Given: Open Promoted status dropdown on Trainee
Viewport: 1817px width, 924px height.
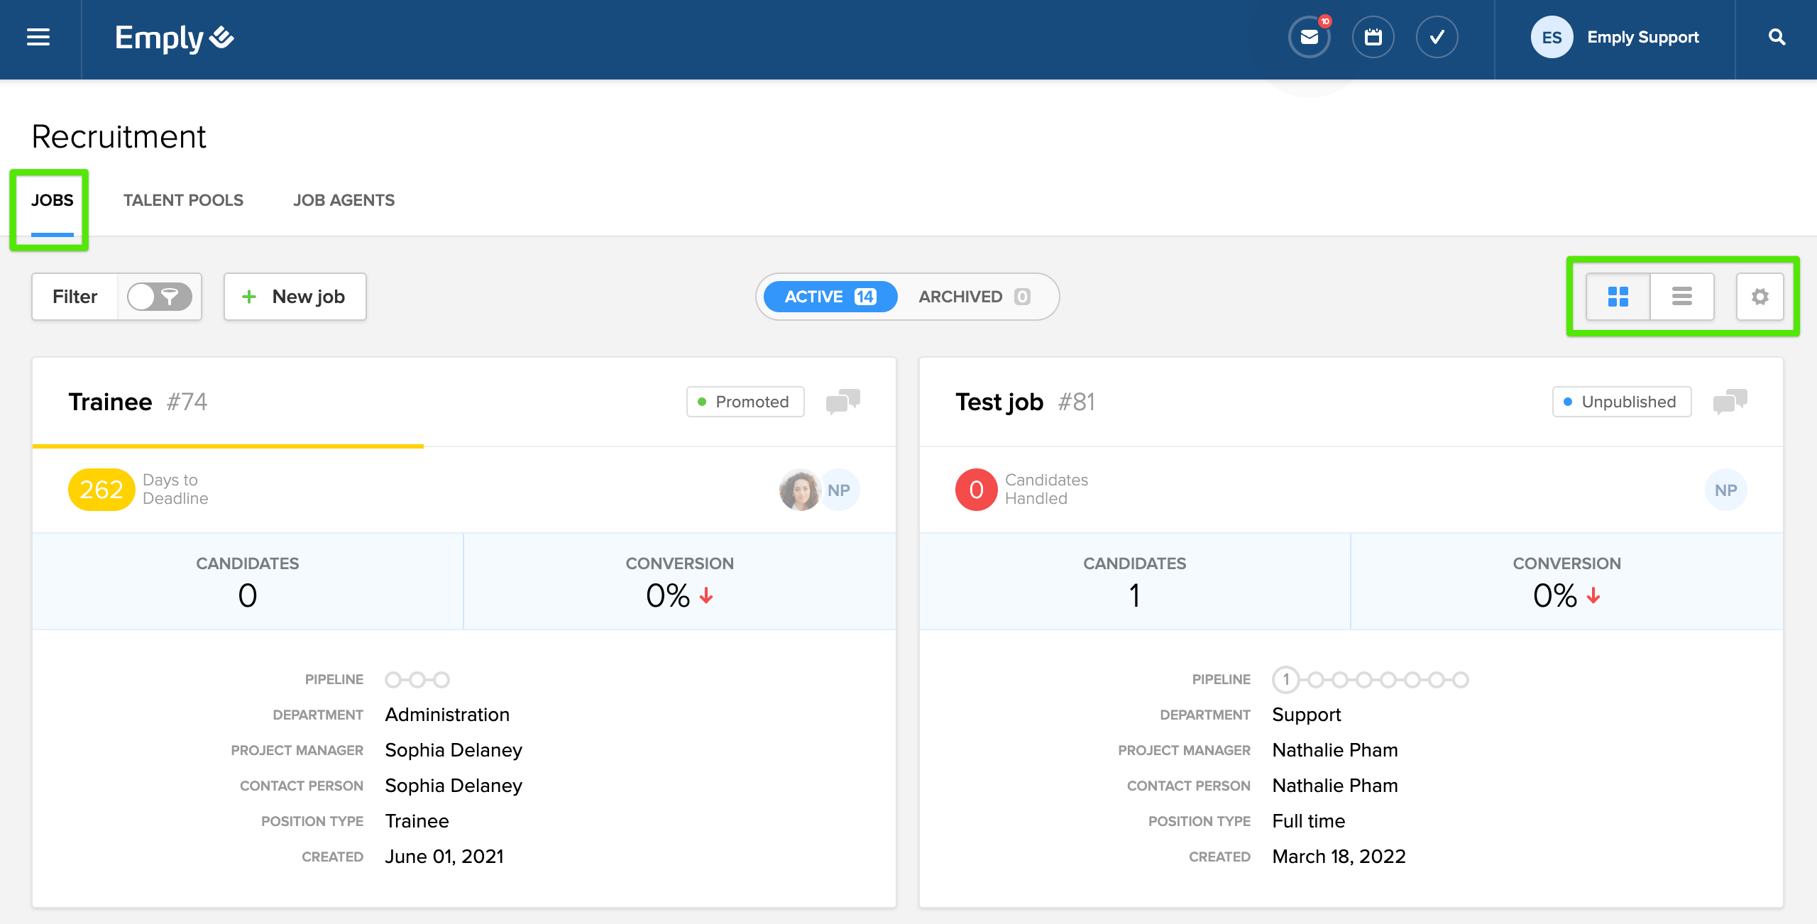Looking at the screenshot, I should [x=745, y=402].
